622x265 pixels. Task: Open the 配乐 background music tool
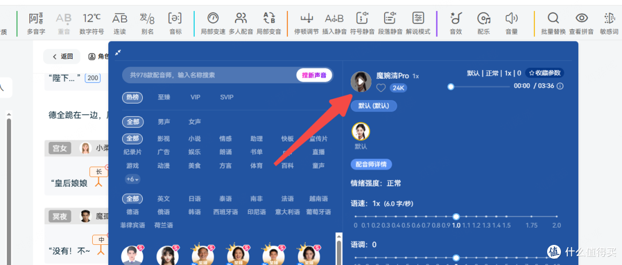tap(484, 24)
